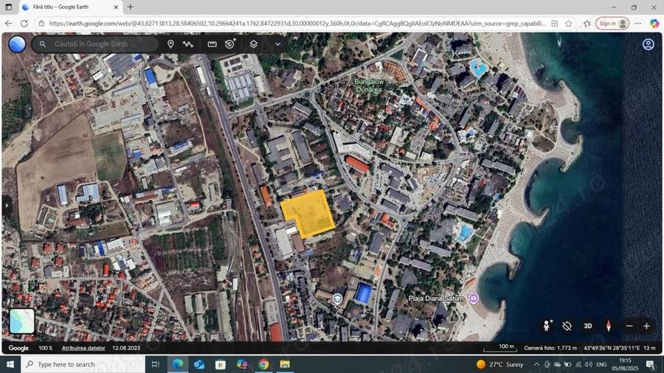
Task: Reload the Google Earth page
Action: coord(24,24)
